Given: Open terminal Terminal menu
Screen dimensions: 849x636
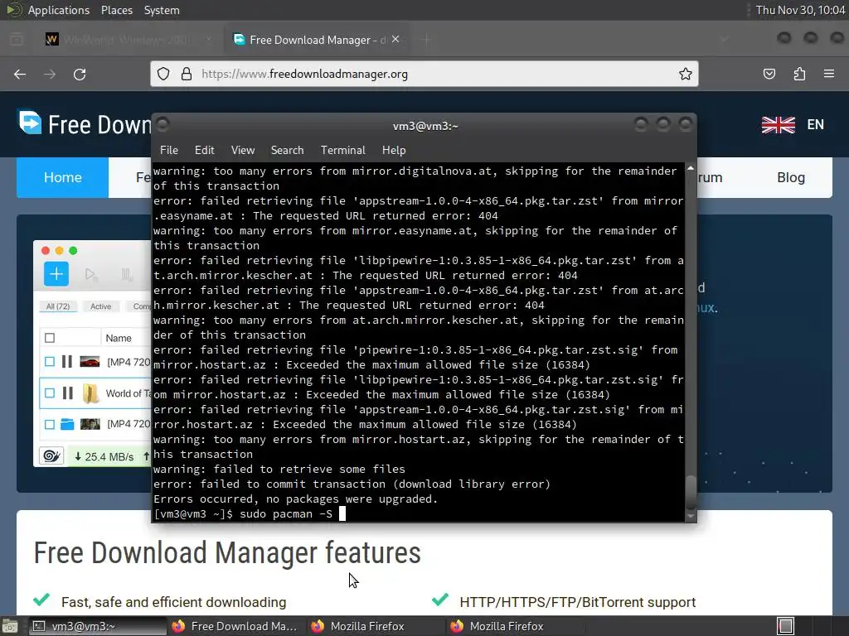Looking at the screenshot, I should pyautogui.click(x=342, y=151).
